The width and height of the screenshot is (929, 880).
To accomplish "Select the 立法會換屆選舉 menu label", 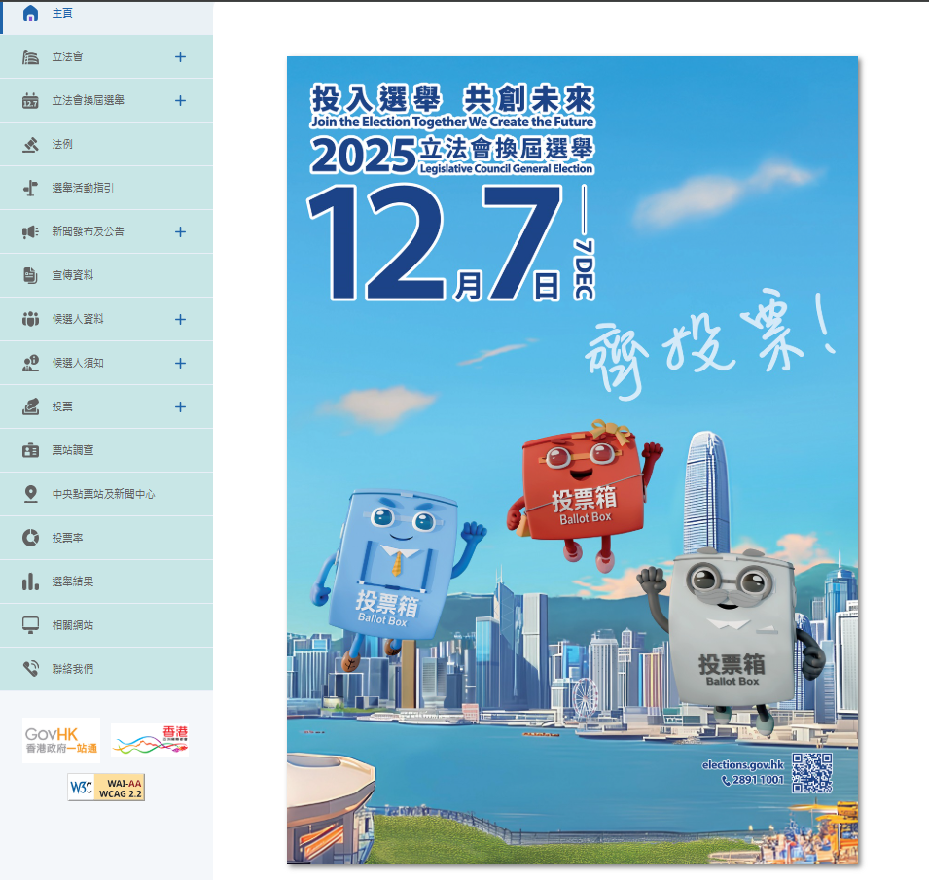I will (x=88, y=100).
